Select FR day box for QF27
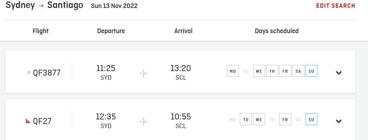Image resolution: width=368 pixels, height=140 pixels. pos(285,119)
